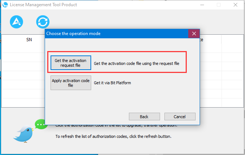
Task: Click Apply activation code file button
Action: point(71,83)
